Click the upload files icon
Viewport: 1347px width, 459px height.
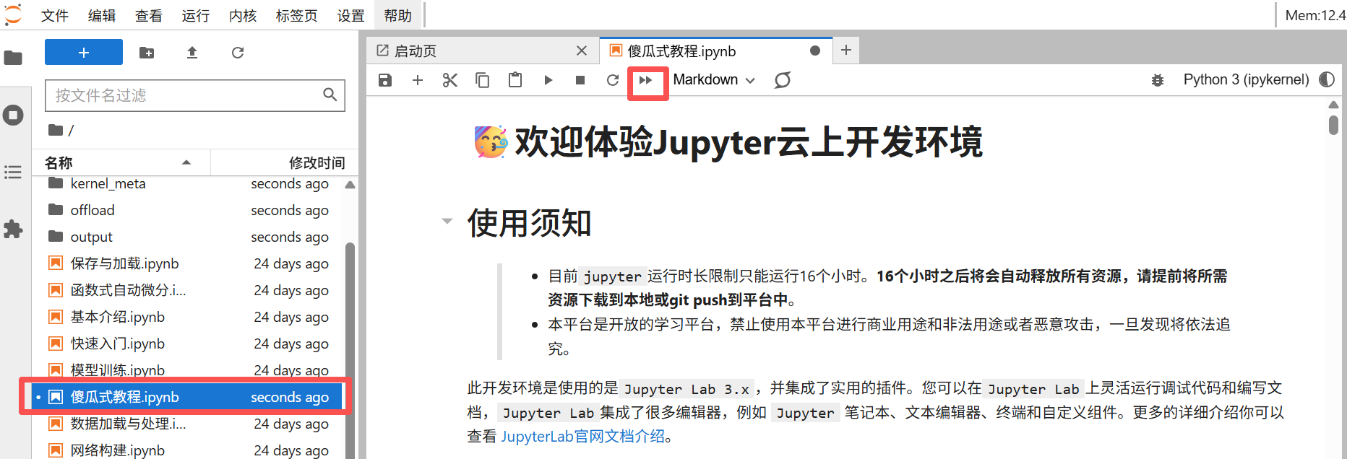click(192, 53)
